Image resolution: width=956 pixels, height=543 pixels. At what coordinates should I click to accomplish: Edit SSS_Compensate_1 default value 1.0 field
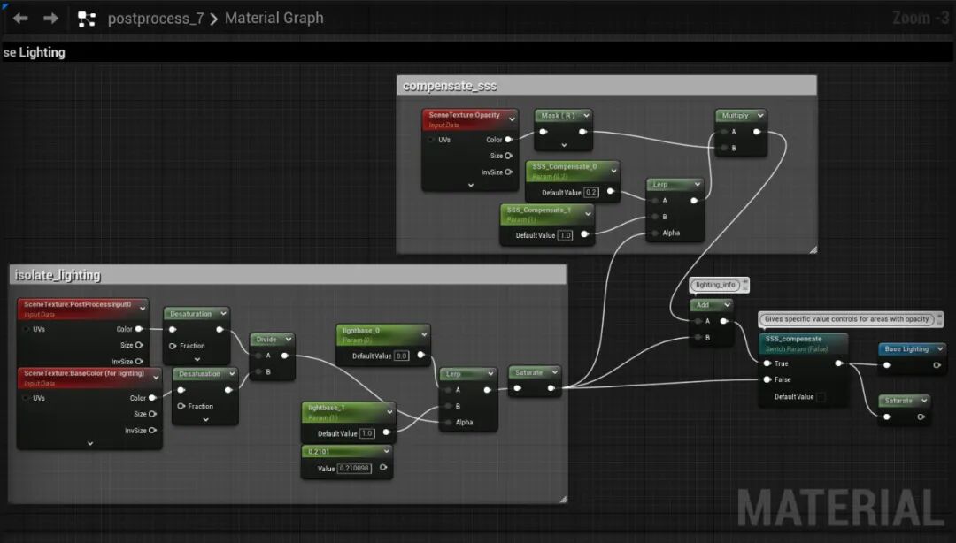tap(565, 235)
